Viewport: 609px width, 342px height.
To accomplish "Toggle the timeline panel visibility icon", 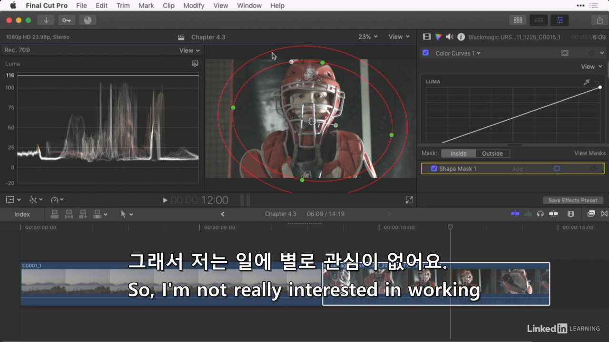I will [539, 20].
